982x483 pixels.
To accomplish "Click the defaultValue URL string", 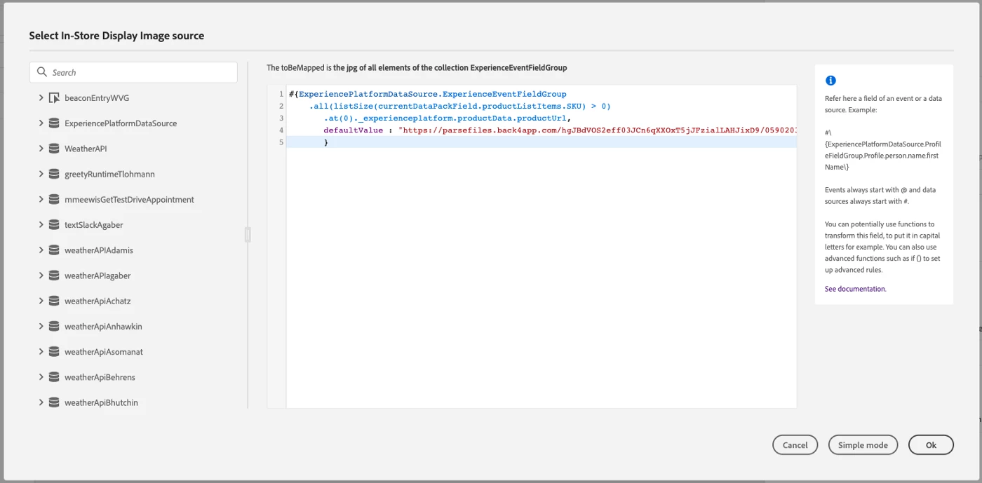I will (596, 130).
